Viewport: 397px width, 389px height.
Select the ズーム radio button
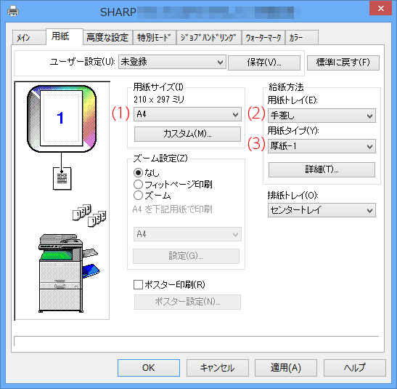point(138,196)
